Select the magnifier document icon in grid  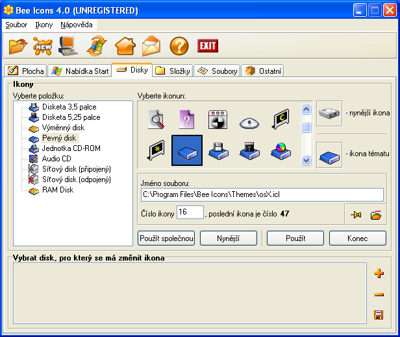coord(156,119)
